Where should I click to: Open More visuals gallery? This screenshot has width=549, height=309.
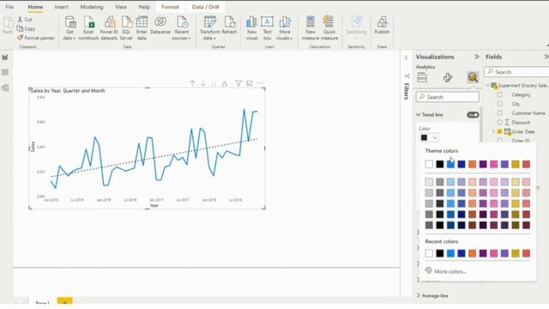[284, 28]
